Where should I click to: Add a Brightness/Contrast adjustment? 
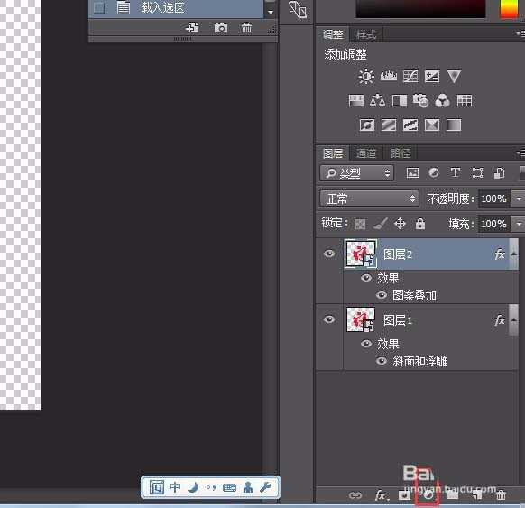pos(366,76)
